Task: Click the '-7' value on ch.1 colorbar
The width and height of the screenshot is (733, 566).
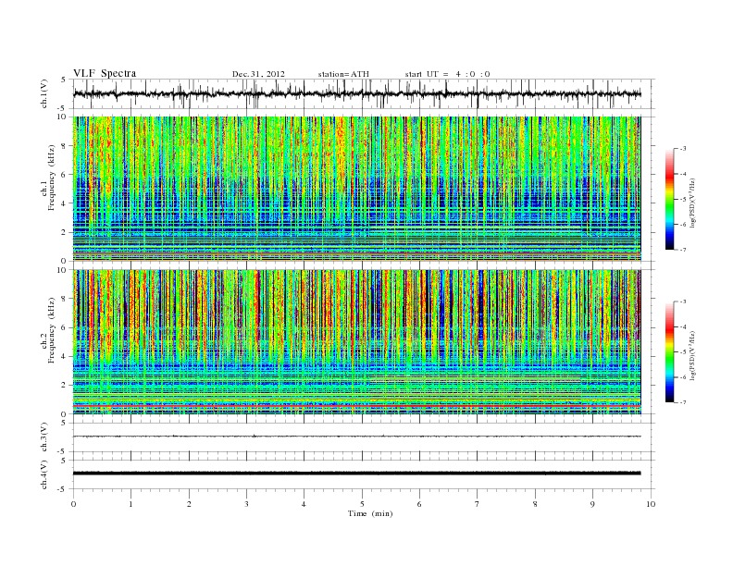Action: click(682, 250)
